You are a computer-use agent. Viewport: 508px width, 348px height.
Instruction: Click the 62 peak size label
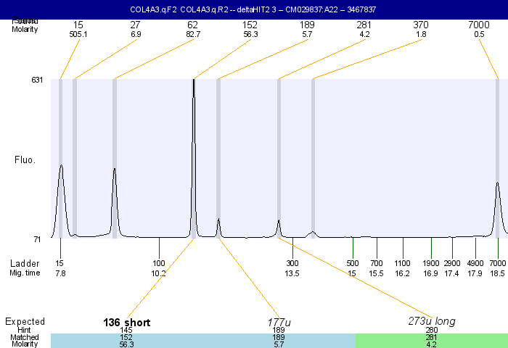(193, 25)
